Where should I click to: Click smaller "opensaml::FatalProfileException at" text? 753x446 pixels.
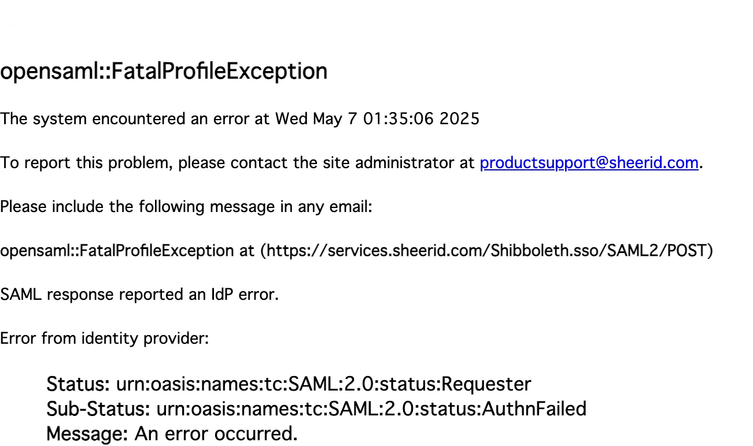pyautogui.click(x=127, y=251)
